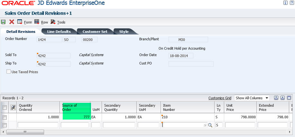Switch to the Detail Revisions tab
The image size is (295, 137).
pyautogui.click(x=21, y=32)
